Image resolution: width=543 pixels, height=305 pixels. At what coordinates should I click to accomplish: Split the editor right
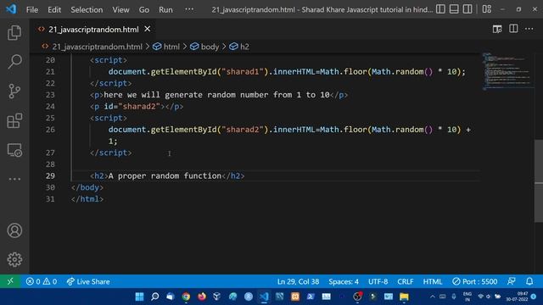click(513, 29)
